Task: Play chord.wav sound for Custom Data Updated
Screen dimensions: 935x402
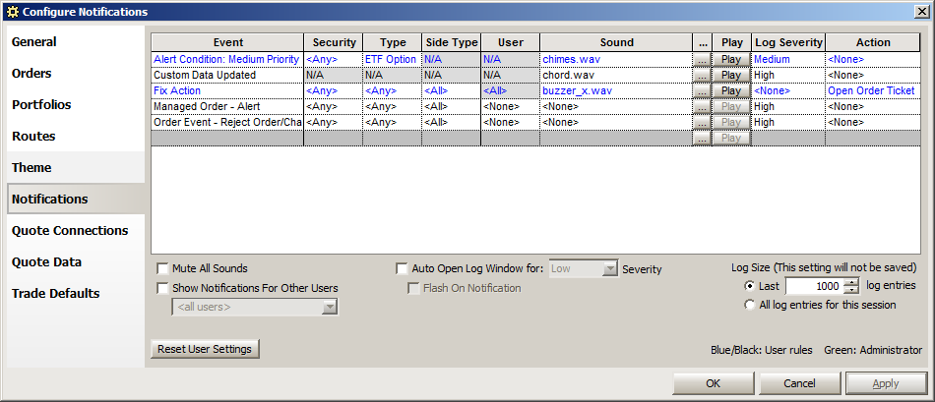Action: (x=731, y=75)
